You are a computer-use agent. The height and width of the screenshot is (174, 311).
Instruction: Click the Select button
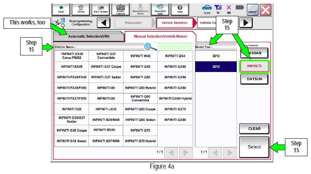[x=254, y=147]
